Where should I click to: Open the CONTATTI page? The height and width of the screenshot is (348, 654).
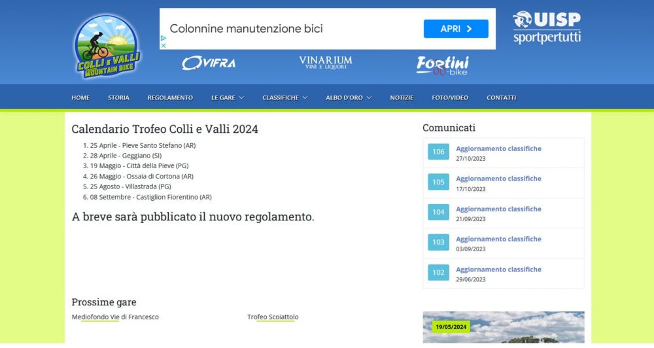(x=502, y=97)
